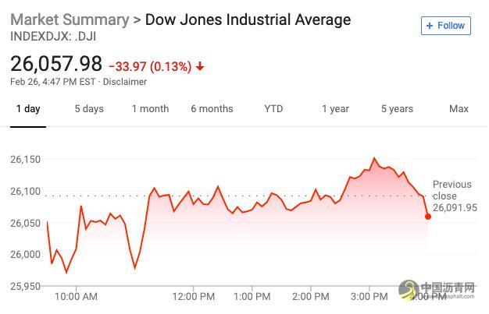This screenshot has width=489, height=314.
Task: Click the 26,150 price axis label
Action: tap(27, 159)
